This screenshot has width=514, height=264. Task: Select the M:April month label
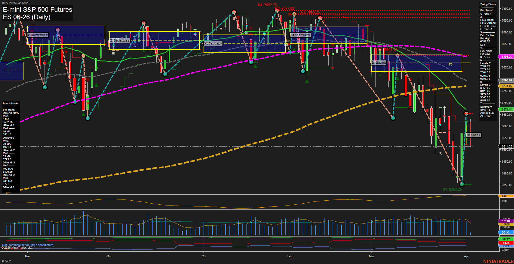[x=474, y=135]
